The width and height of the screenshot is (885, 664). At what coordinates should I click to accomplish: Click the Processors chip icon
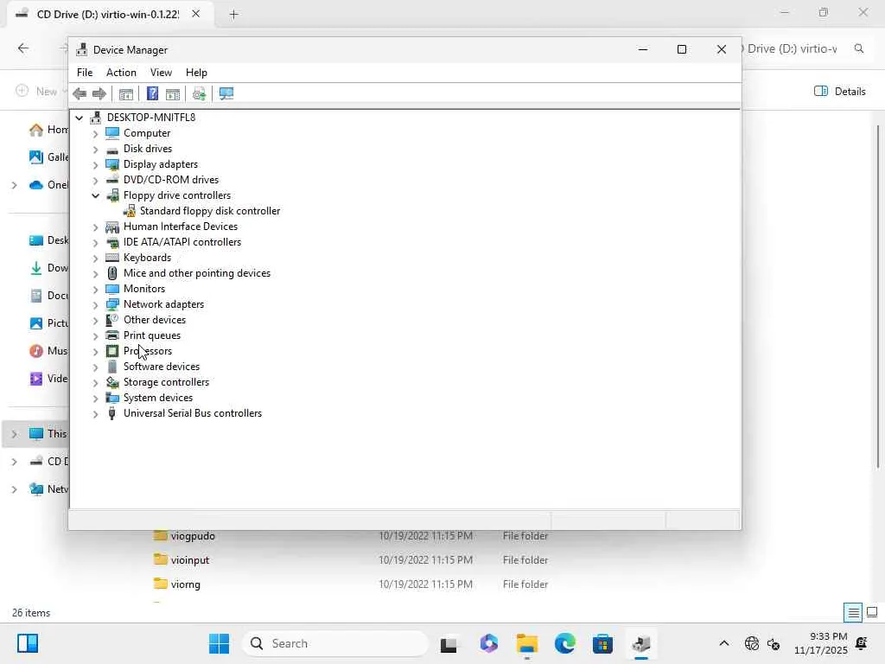112,351
